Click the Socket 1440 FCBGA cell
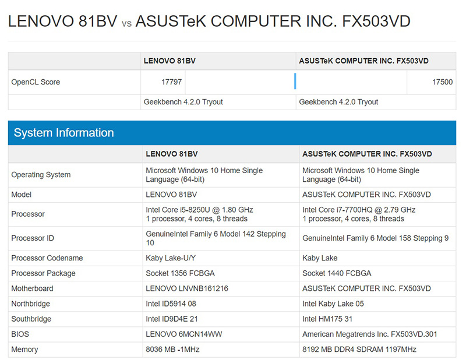This screenshot has height=363, width=466. 337,273
